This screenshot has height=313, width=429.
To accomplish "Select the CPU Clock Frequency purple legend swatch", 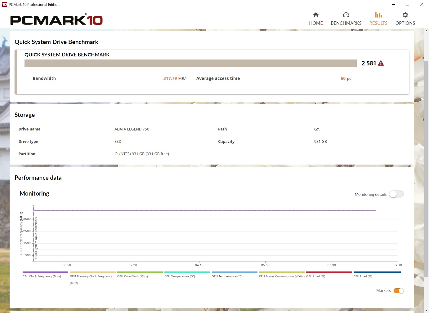I will coord(46,272).
